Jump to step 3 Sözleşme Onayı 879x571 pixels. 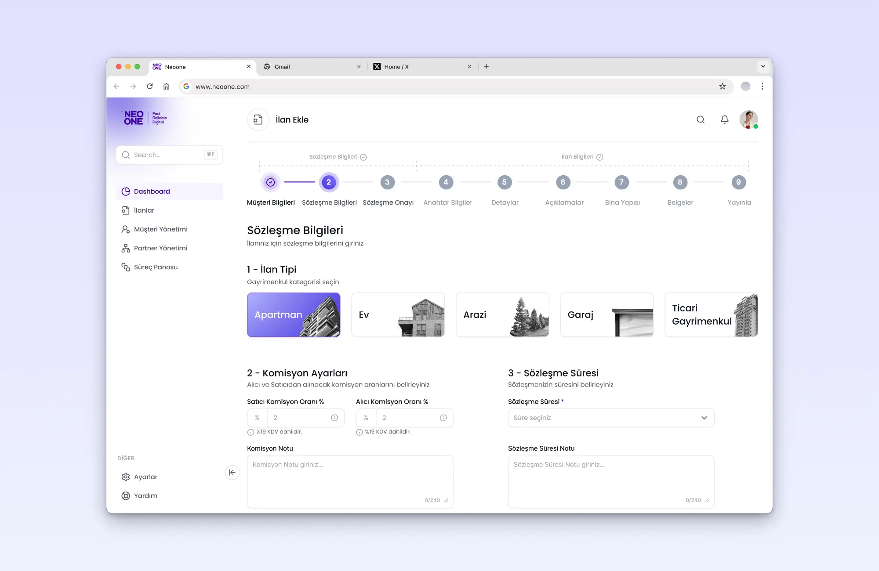387,182
